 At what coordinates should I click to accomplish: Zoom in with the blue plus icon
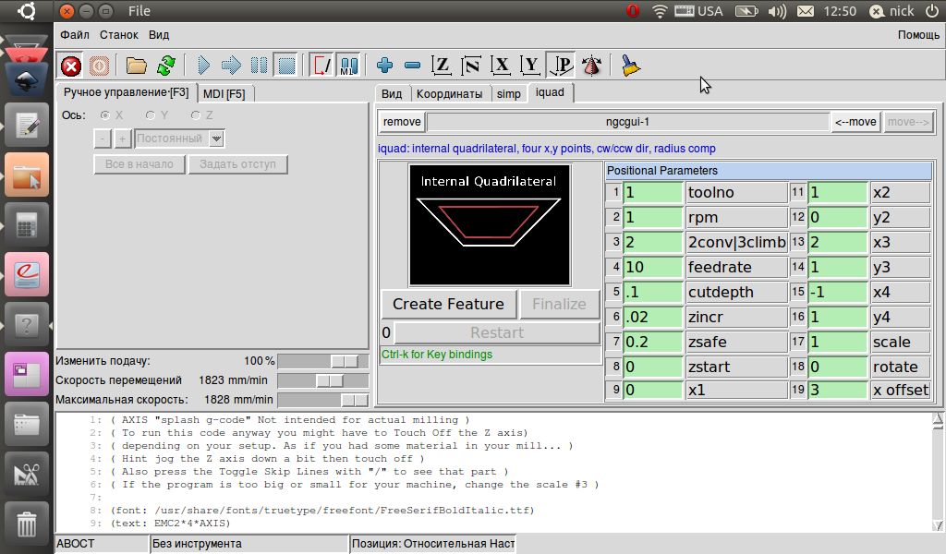[385, 66]
